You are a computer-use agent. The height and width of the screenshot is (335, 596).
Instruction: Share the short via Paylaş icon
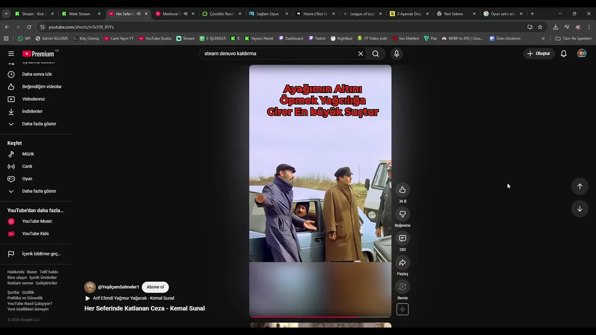pyautogui.click(x=402, y=262)
